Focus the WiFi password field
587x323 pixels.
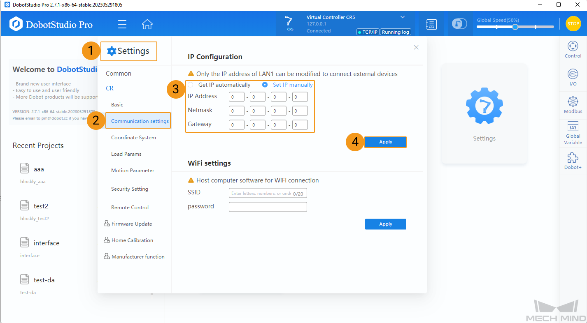(x=268, y=207)
